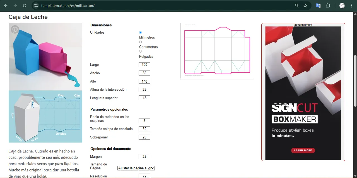Select Milímetros units radio button
This screenshot has height=178, width=357.
141,33
